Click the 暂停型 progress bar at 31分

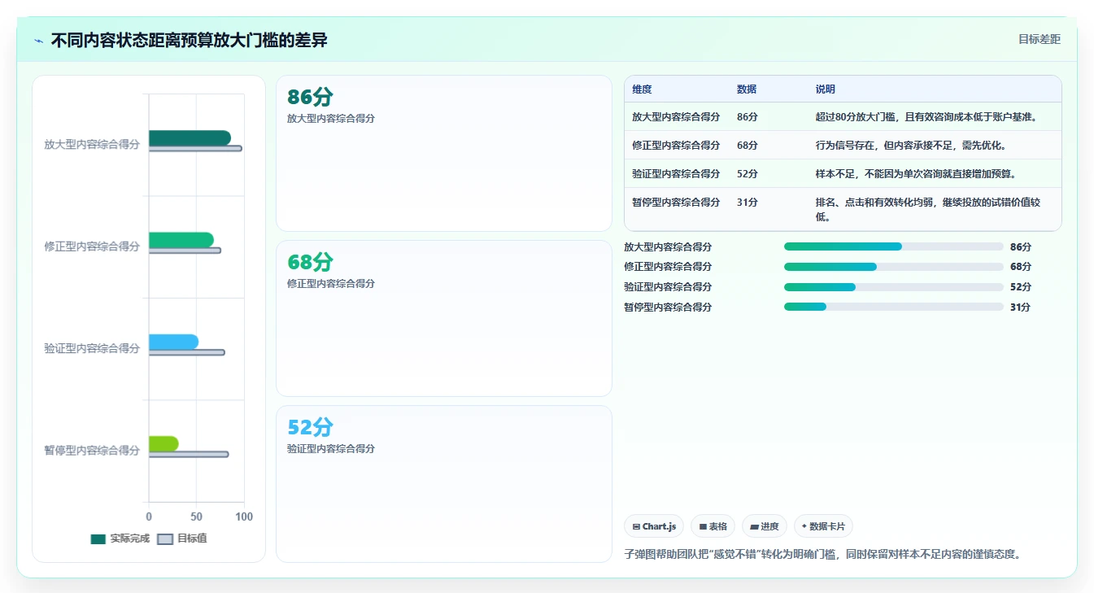[893, 307]
